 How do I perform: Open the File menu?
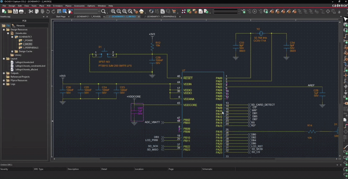click(4, 6)
